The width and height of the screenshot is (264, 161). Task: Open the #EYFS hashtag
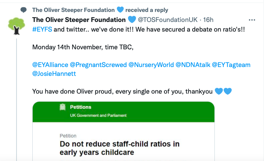[42, 29]
